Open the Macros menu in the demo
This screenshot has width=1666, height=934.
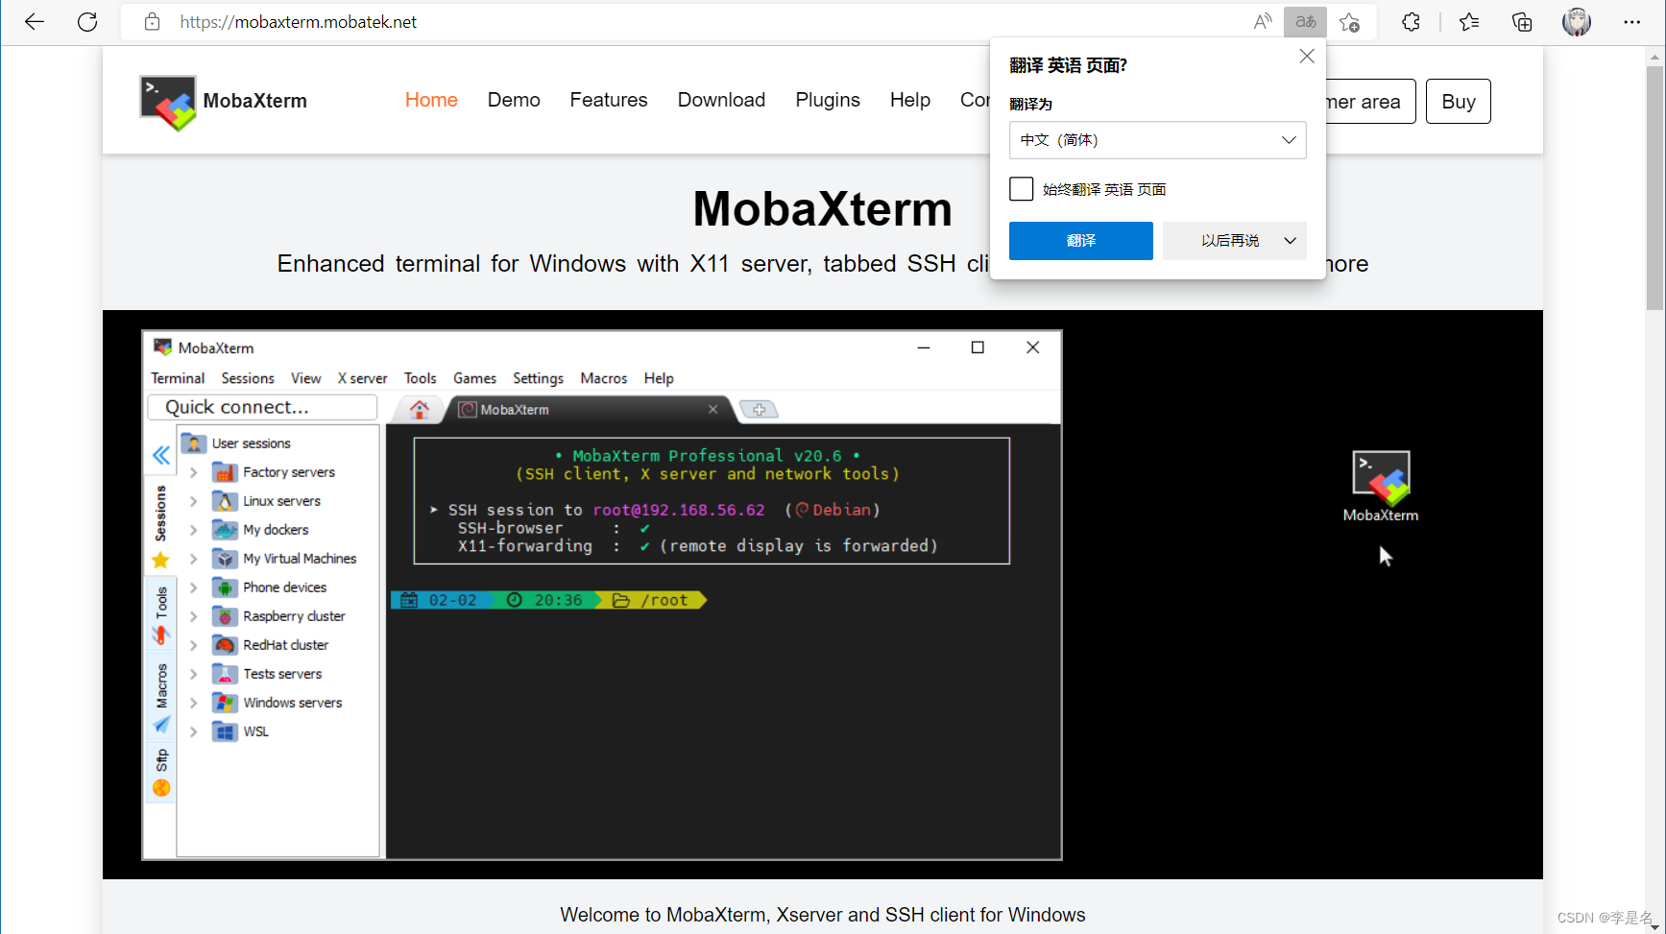[x=603, y=378]
